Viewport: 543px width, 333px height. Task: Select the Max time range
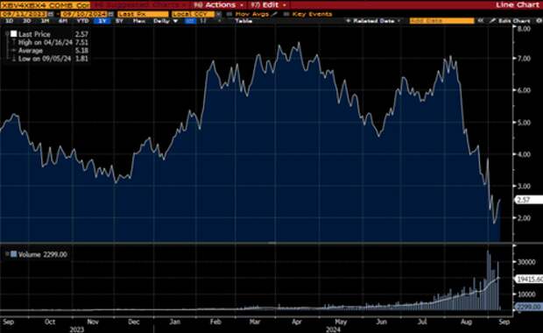pos(139,21)
